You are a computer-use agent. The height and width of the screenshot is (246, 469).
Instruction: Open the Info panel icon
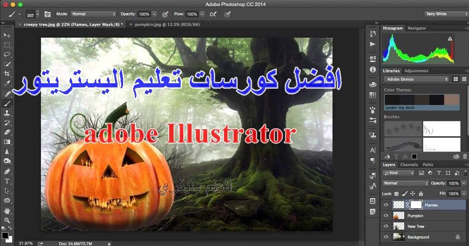pyautogui.click(x=373, y=69)
